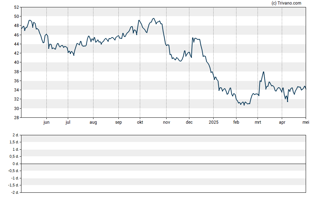The image size is (312, 198).
Task: Click the 'dec' month label
Action: coord(189,122)
